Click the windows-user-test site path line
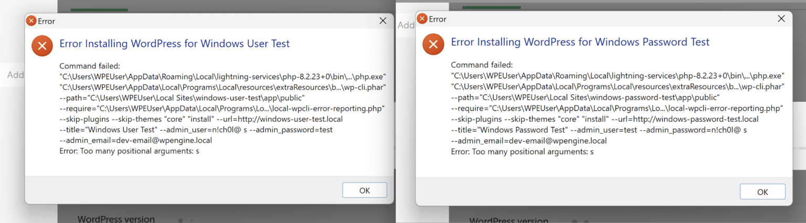Screen dimensions: 806x223 (182, 98)
